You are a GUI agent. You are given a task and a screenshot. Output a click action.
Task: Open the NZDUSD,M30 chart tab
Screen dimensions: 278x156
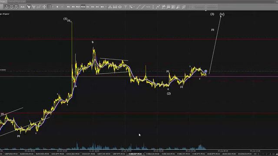point(42,154)
